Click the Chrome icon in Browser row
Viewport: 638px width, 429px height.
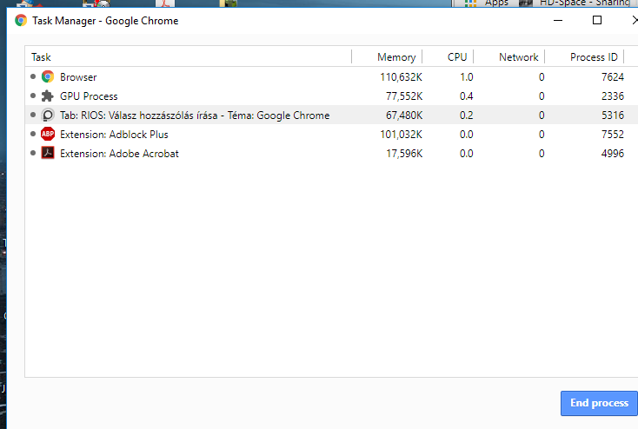pyautogui.click(x=48, y=76)
